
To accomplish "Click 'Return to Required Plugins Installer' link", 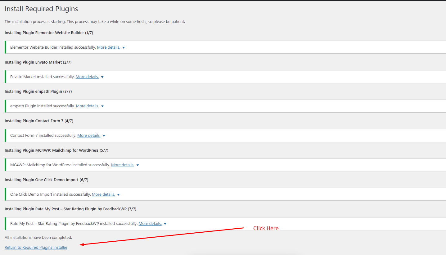I will (36, 248).
